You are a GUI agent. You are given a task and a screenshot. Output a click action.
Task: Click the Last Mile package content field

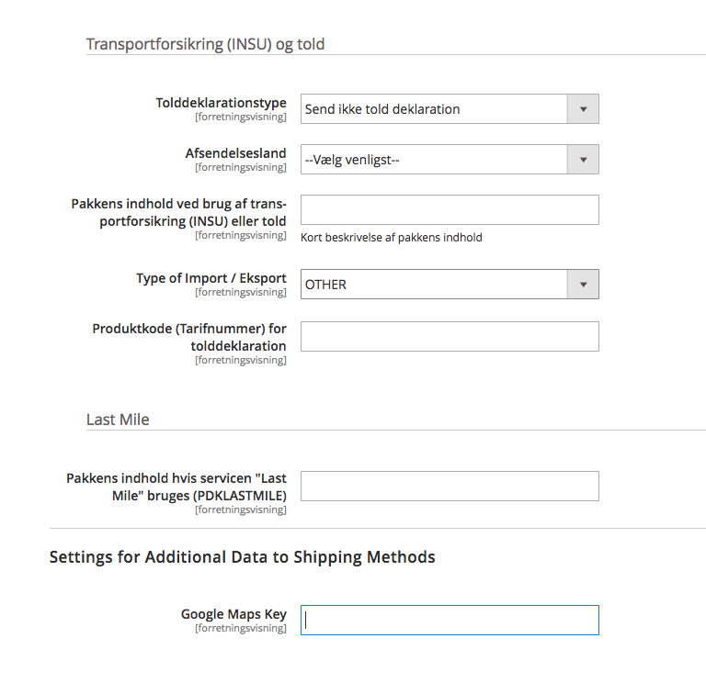click(x=450, y=486)
